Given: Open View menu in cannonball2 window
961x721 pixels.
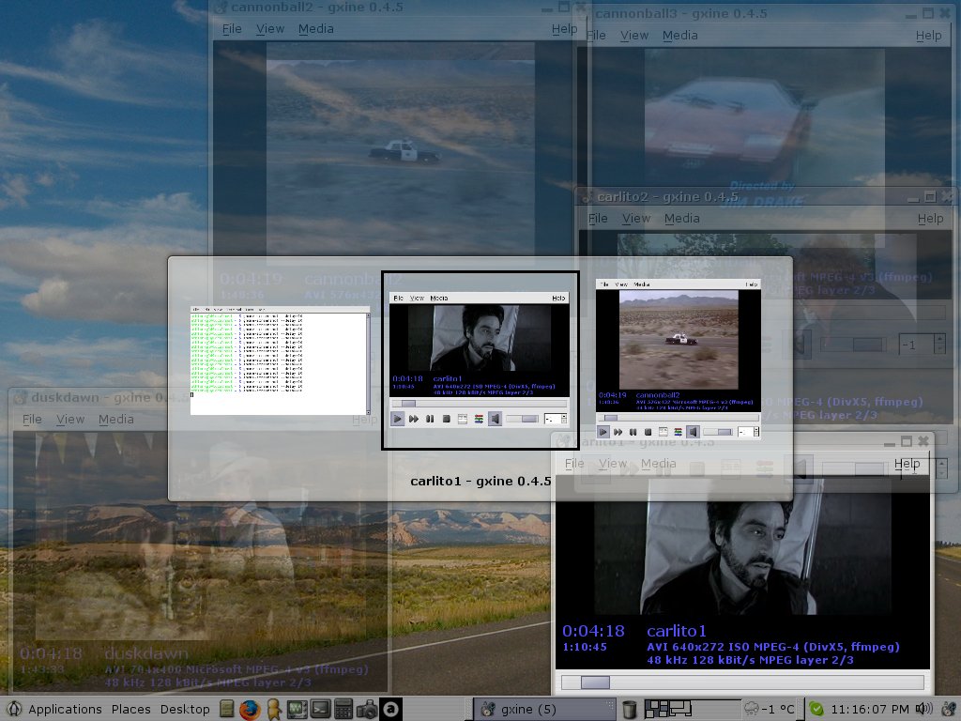Looking at the screenshot, I should coord(270,29).
